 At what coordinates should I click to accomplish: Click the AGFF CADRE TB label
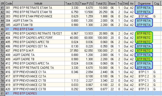(x=24, y=59)
